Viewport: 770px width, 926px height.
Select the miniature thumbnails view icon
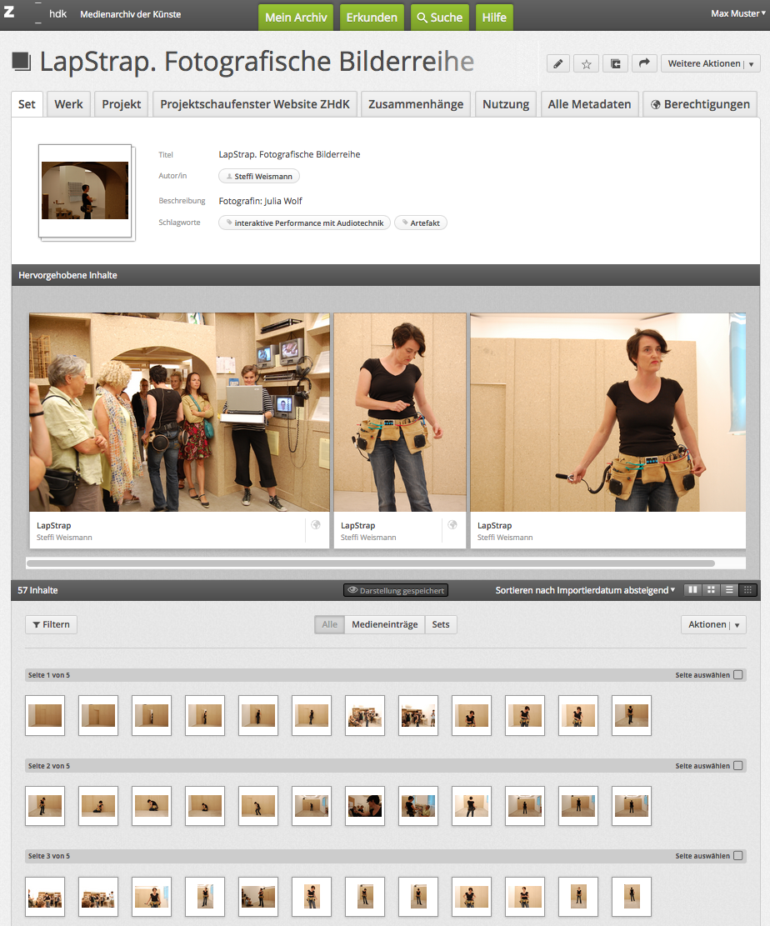pyautogui.click(x=747, y=590)
